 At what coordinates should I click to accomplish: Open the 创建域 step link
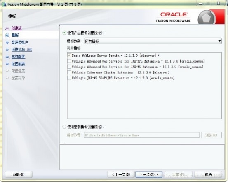click(x=16, y=28)
